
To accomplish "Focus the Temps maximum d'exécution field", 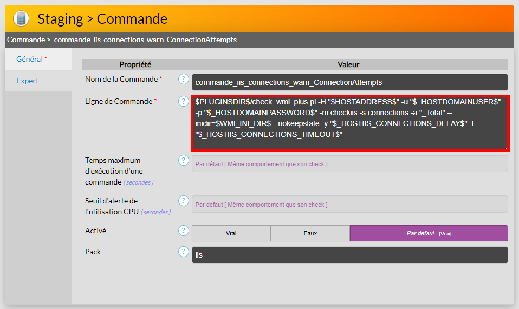I will [x=349, y=163].
